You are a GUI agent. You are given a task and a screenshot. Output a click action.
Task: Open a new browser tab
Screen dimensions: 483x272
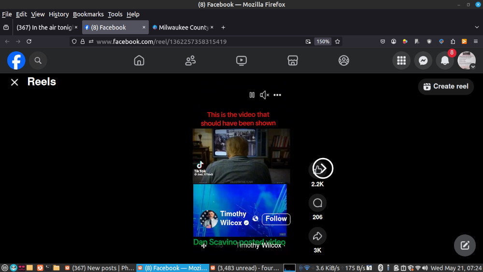pos(223,28)
